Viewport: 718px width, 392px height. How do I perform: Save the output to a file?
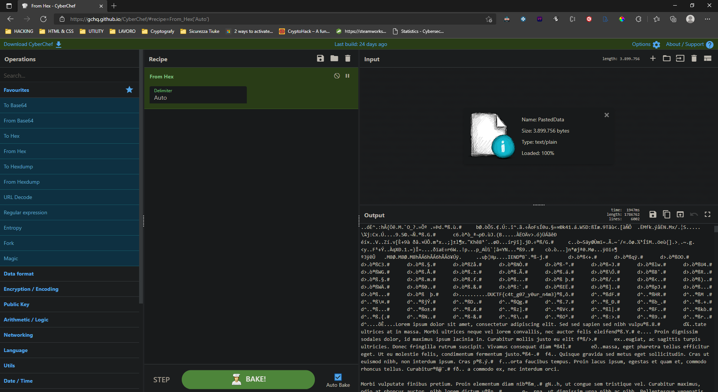pyautogui.click(x=653, y=214)
